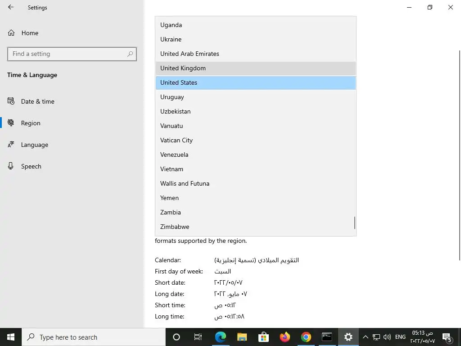461x346 pixels.
Task: Choose Uganda from the country list
Action: click(256, 25)
